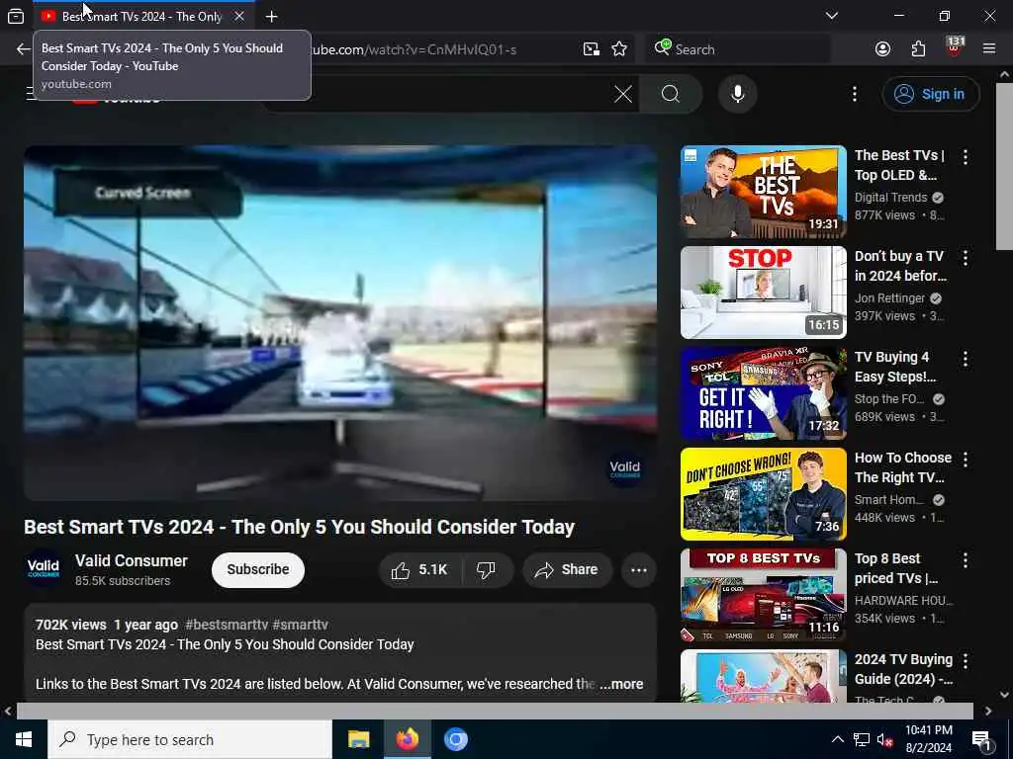Open a new browser tab
The width and height of the screenshot is (1013, 759).
pyautogui.click(x=271, y=17)
